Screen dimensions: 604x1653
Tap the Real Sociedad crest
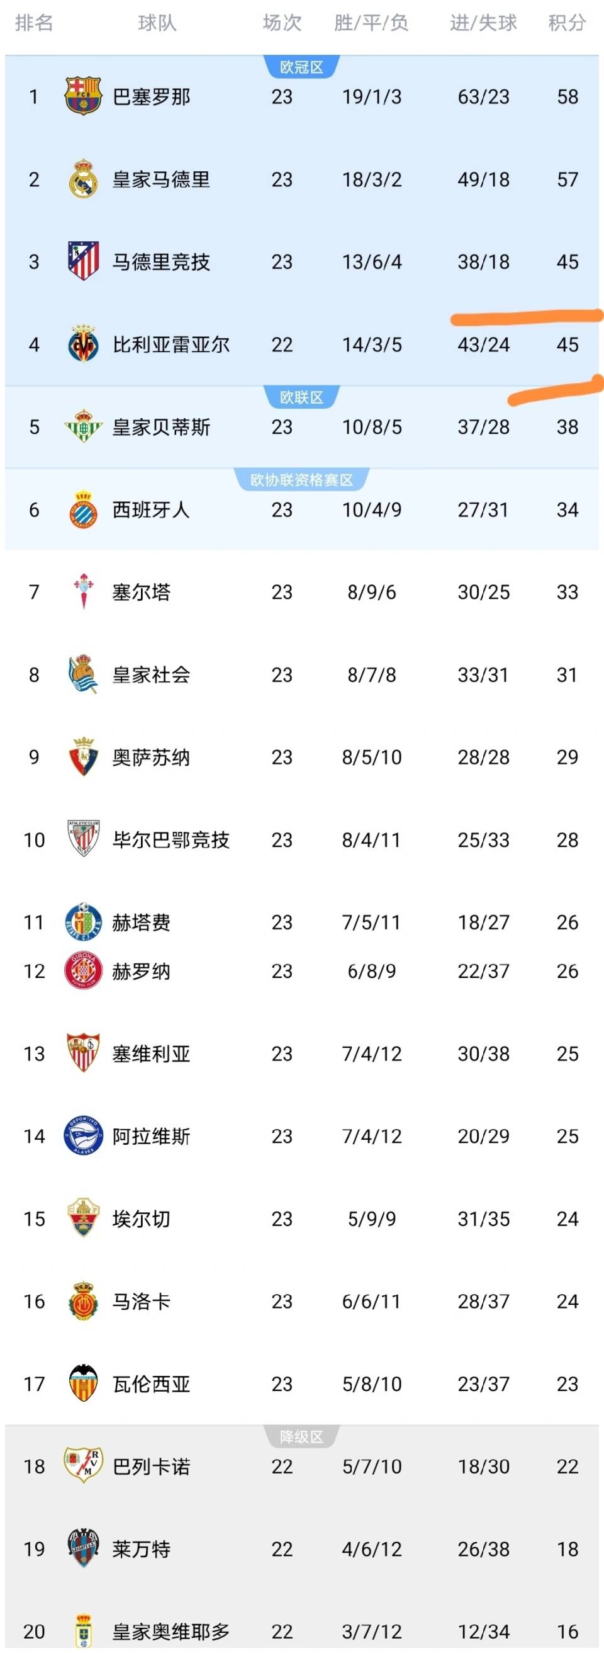83,674
